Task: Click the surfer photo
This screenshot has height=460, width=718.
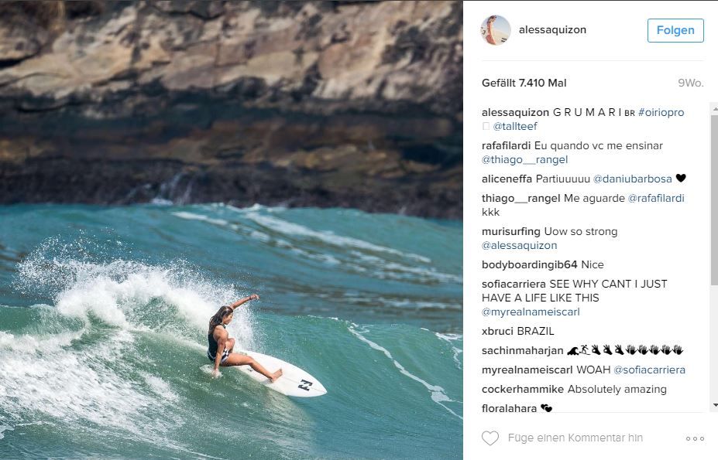Action: (232, 230)
